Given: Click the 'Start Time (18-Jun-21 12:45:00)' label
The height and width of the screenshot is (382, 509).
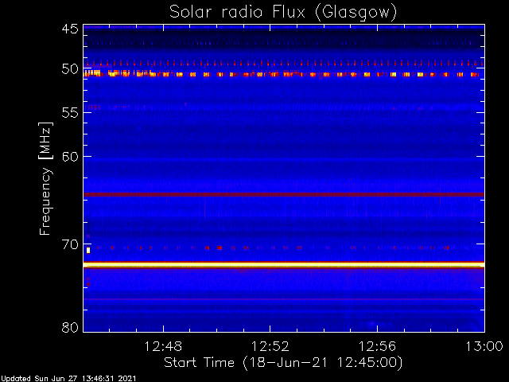Looking at the screenshot, I should pos(283,363).
